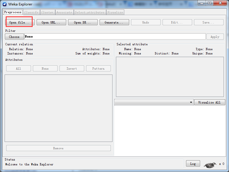
Task: Close the Weka Explorer window
Action: click(x=220, y=3)
